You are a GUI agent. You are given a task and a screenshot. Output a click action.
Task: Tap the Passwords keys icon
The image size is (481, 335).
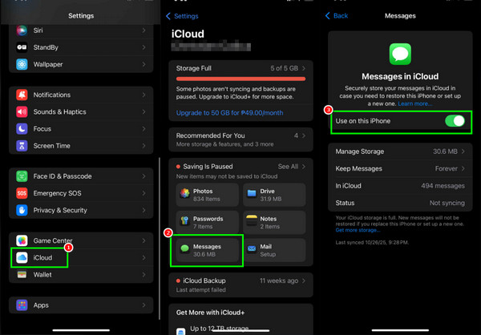(x=184, y=221)
